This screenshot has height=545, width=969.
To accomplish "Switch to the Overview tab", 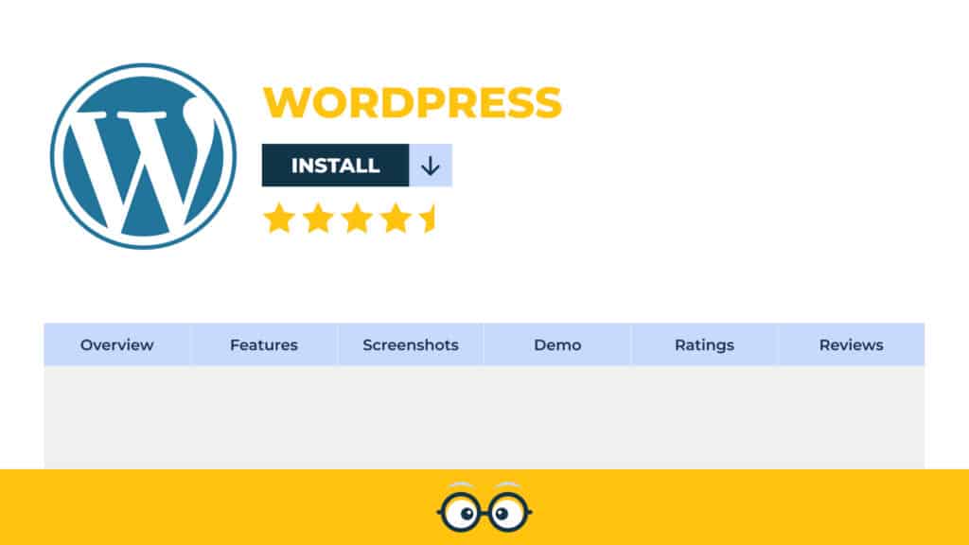I will pos(116,344).
